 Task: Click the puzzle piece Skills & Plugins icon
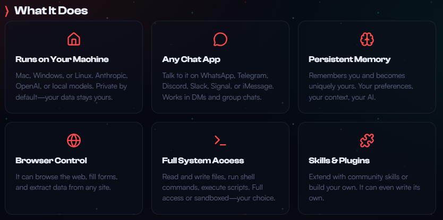(367, 140)
